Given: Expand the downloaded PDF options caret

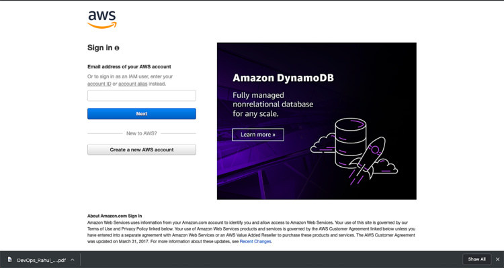Looking at the screenshot, I should [72, 259].
